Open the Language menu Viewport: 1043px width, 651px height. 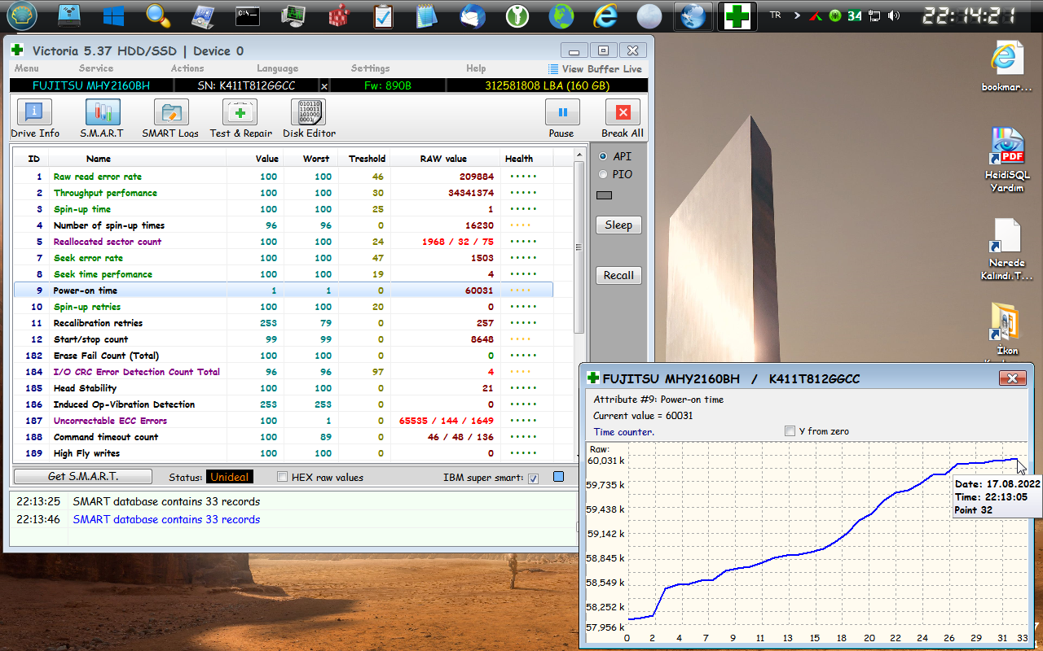pyautogui.click(x=277, y=68)
